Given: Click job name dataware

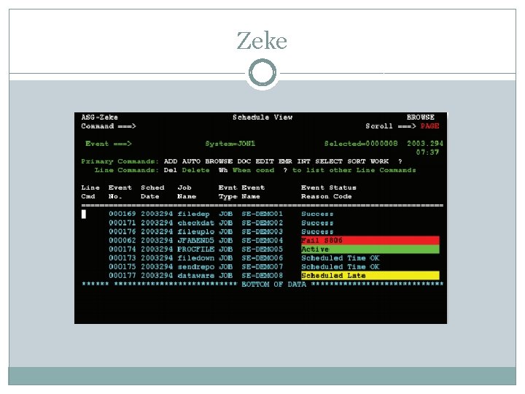Looking at the screenshot, I should click(x=196, y=275).
